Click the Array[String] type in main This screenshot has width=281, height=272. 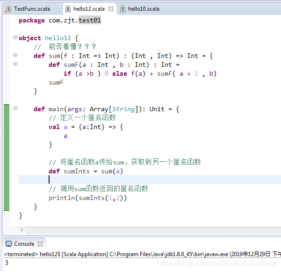pos(114,109)
